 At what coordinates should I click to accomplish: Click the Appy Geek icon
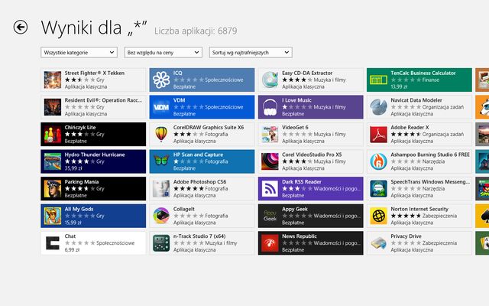(270, 216)
